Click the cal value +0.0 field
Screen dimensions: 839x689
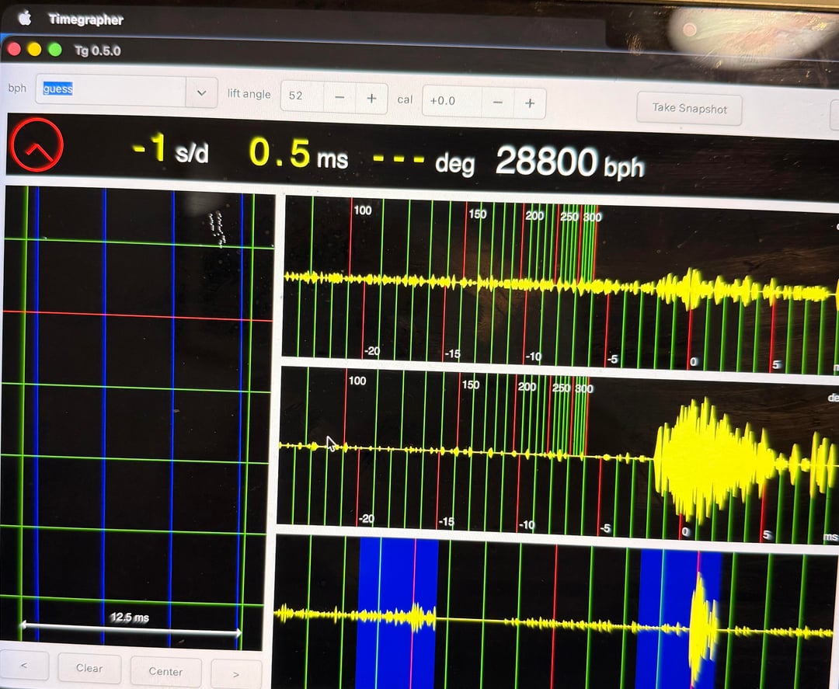[x=452, y=100]
